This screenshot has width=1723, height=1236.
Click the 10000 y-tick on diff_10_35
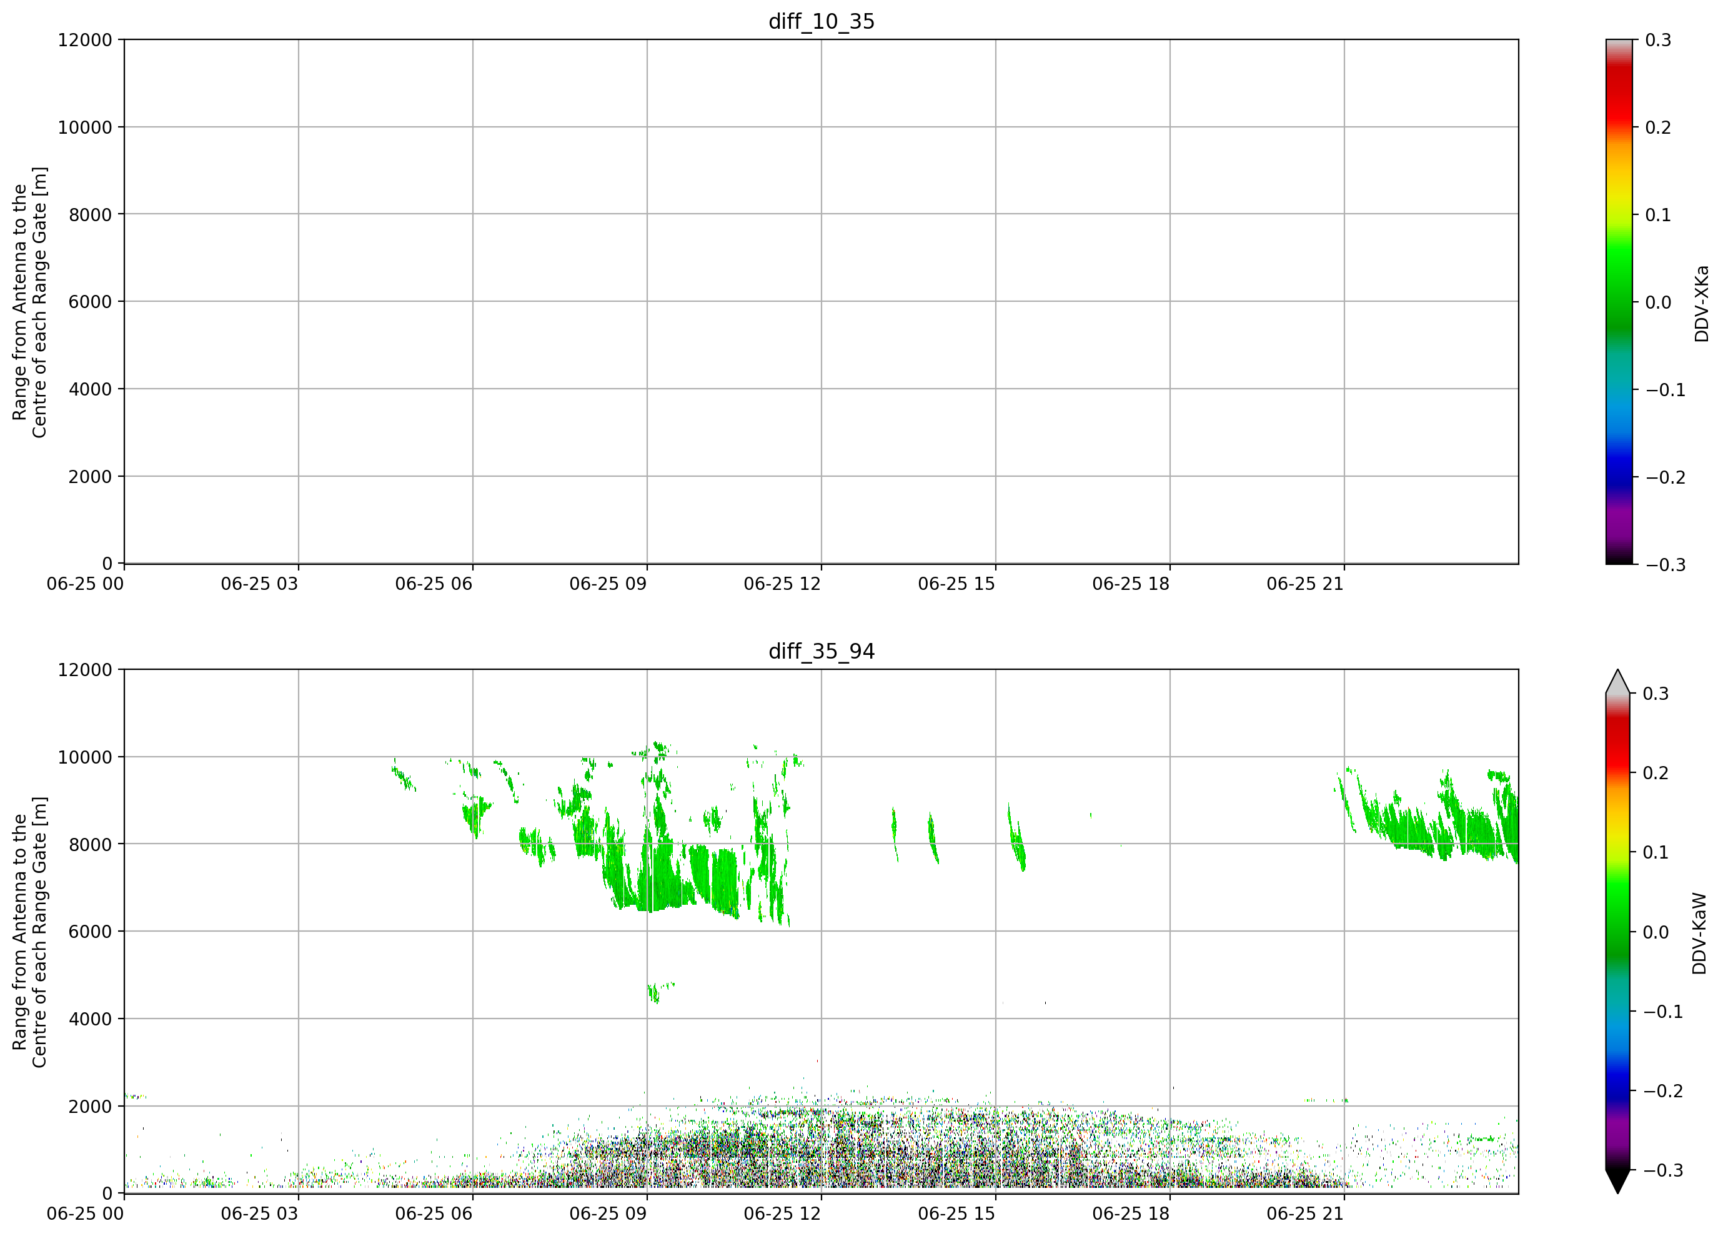pos(85,127)
